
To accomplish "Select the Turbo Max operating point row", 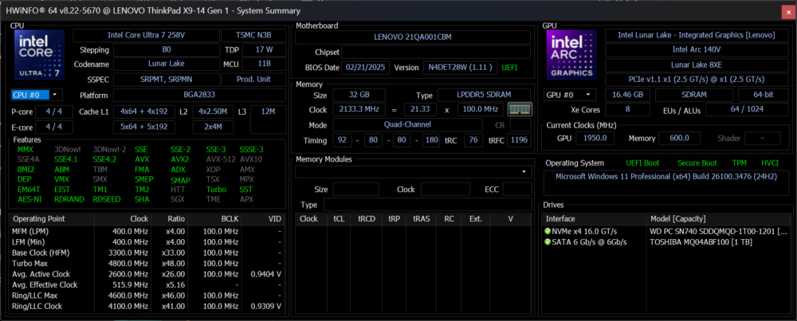I will (32, 263).
